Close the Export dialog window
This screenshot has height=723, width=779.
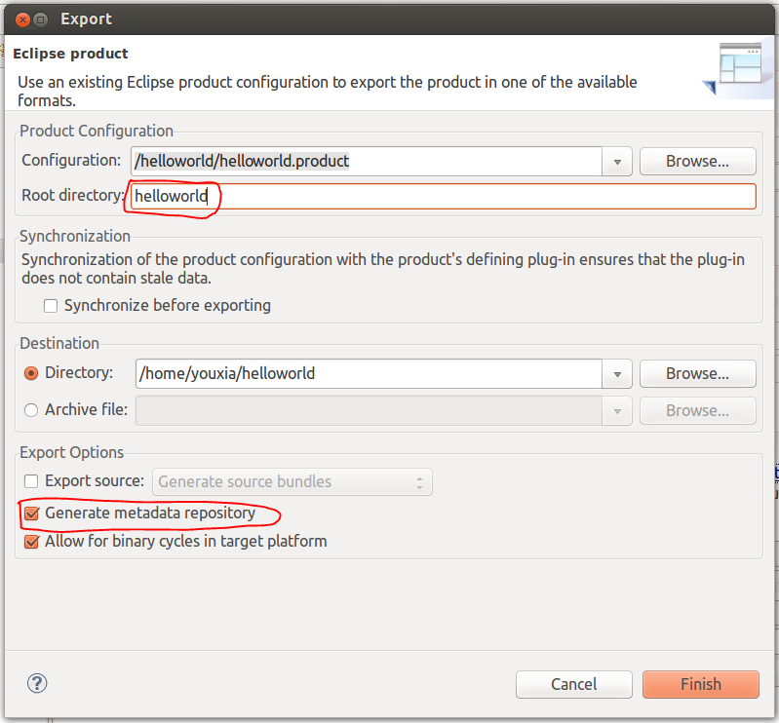[19, 19]
